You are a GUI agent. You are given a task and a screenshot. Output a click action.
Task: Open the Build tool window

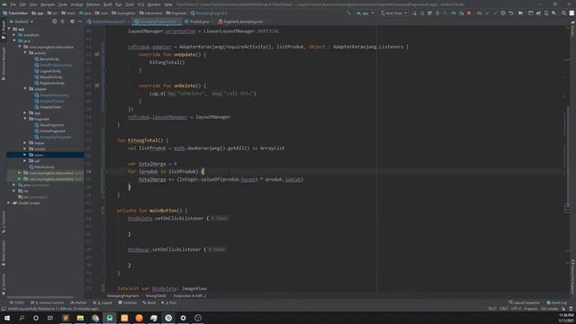point(149,302)
